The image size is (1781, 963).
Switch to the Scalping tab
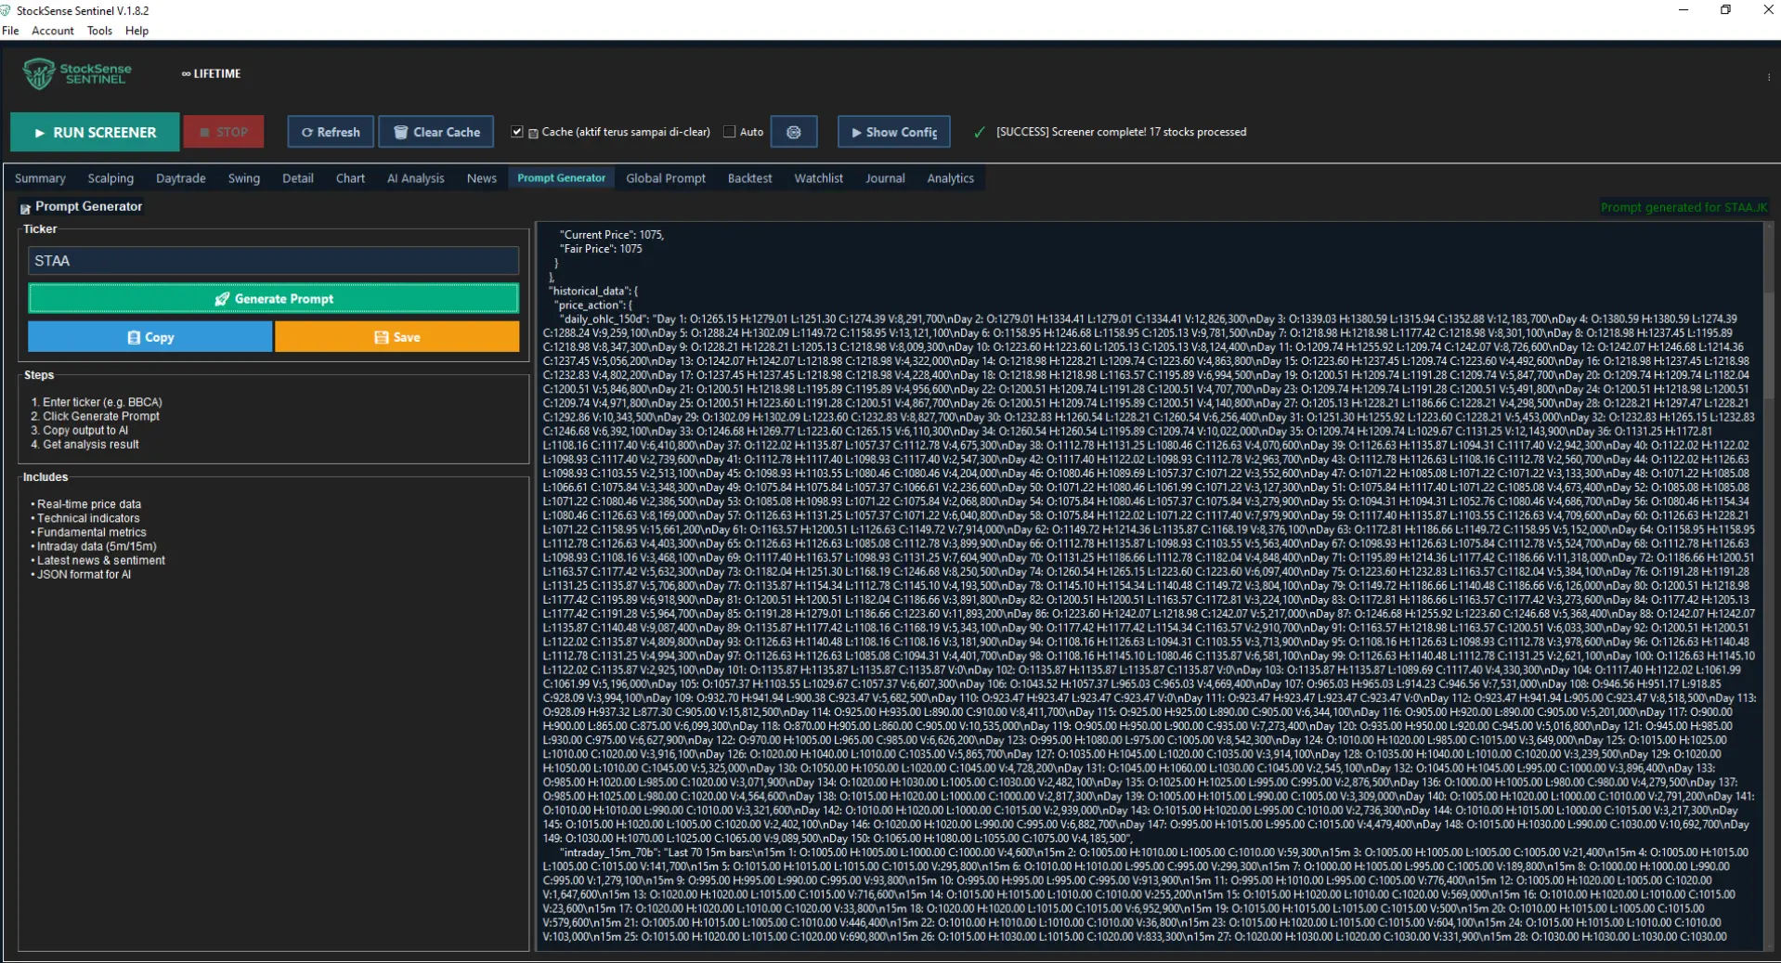110,178
